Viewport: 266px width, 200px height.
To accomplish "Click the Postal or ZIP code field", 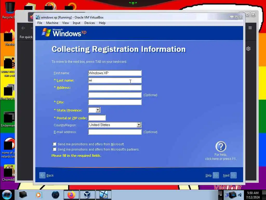I will point(97,118).
